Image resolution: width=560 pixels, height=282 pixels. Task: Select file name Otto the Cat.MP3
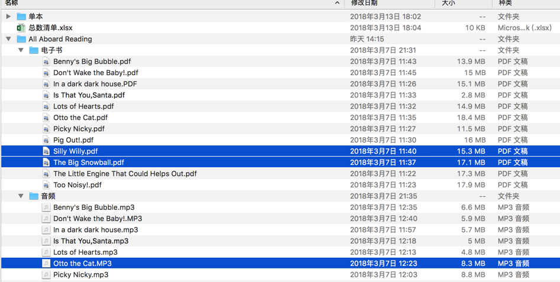point(83,264)
